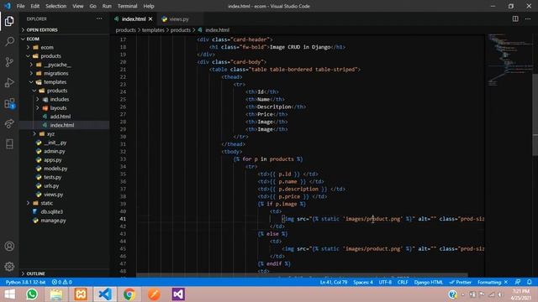The image size is (538, 302).
Task: Open the Help menu
Action: pyautogui.click(x=149, y=6)
